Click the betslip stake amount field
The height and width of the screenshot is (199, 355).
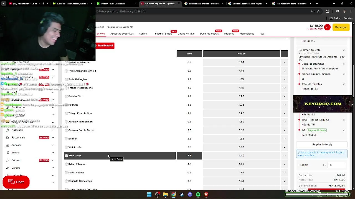click(x=336, y=165)
